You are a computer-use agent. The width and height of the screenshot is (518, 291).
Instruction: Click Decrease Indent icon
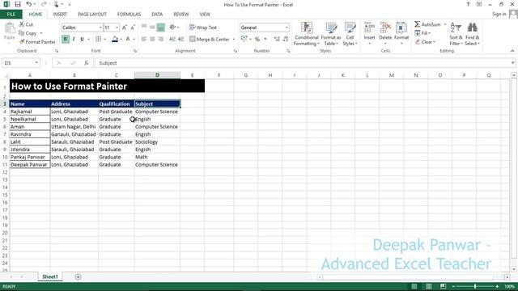(x=172, y=39)
